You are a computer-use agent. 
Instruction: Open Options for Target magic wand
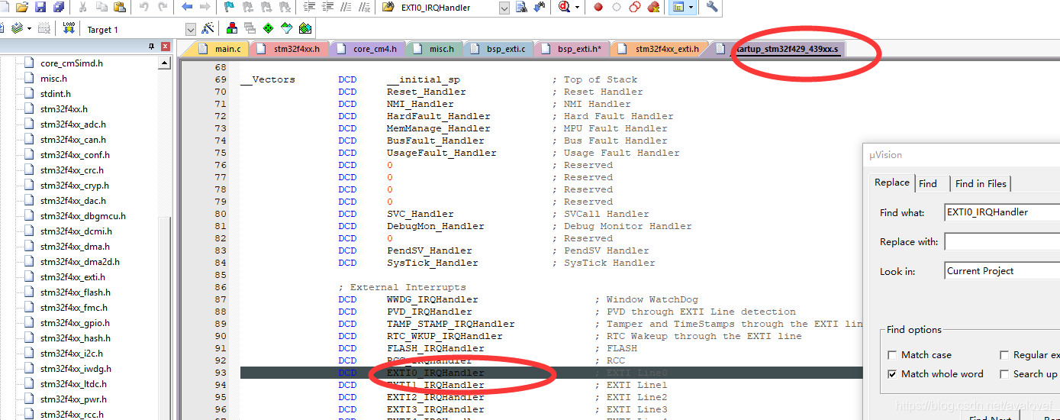click(x=207, y=28)
